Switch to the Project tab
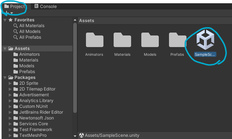The image size is (232, 139). coord(15,6)
